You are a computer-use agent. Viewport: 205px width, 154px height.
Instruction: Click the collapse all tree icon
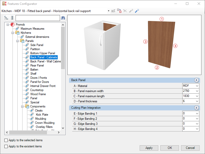(12, 18)
